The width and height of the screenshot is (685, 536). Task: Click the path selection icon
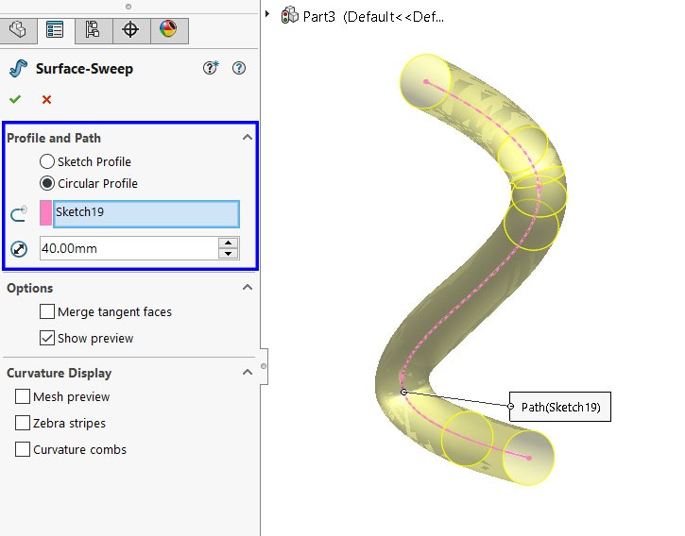[x=18, y=214]
